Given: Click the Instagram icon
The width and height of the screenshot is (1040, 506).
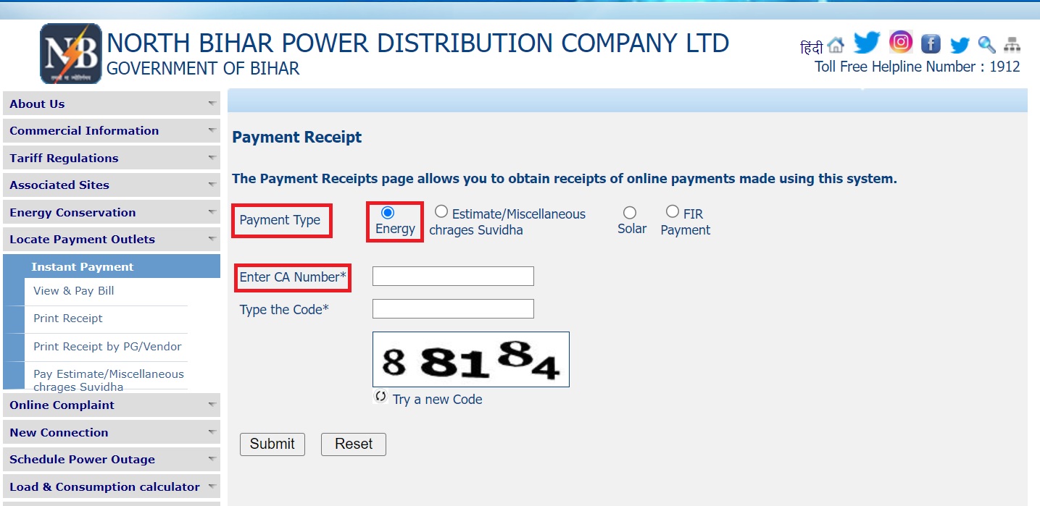Looking at the screenshot, I should click(900, 43).
